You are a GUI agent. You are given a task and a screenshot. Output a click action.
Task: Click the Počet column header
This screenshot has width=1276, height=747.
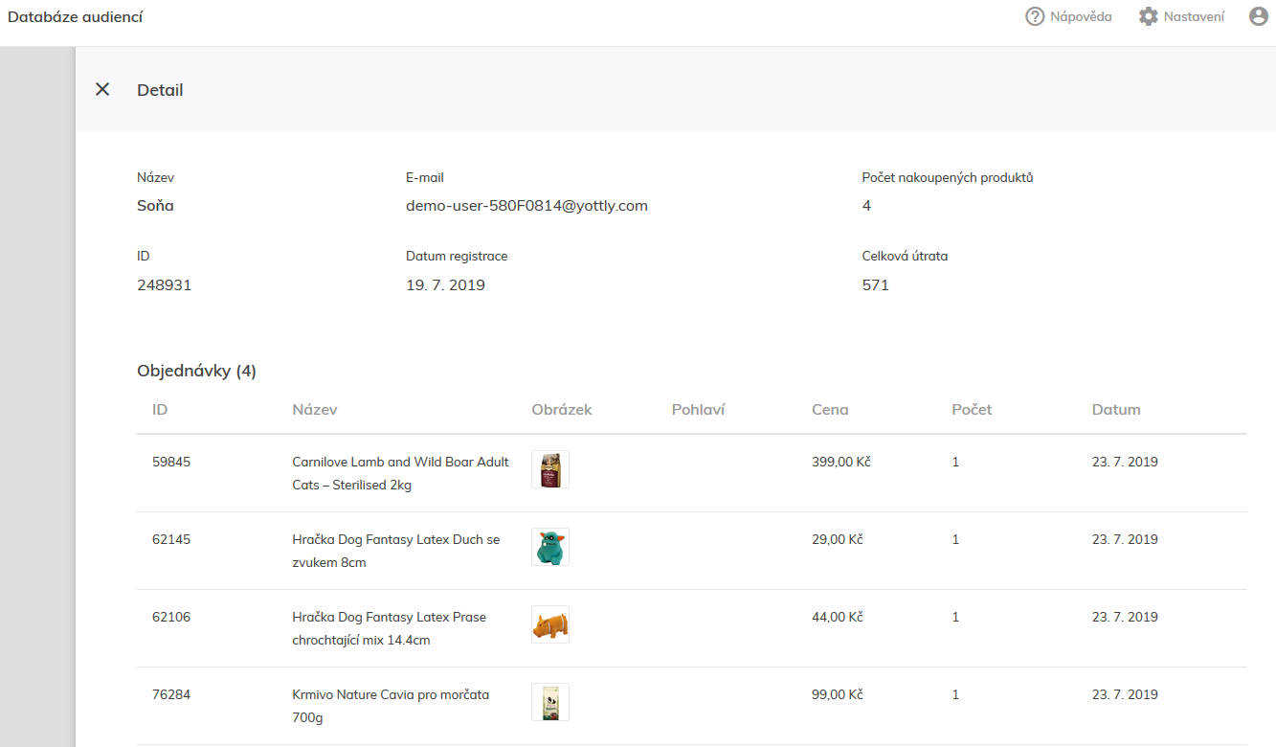coord(972,409)
